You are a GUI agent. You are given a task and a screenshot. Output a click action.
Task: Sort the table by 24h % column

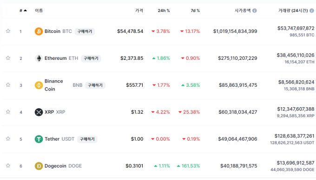(x=164, y=11)
